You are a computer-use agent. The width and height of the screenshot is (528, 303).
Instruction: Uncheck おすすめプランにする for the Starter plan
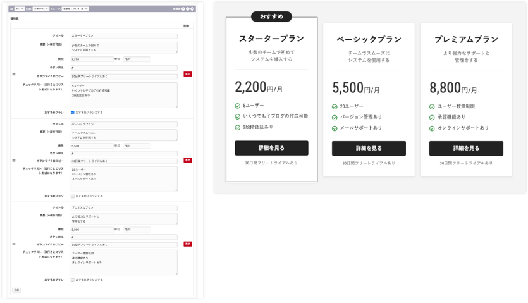pyautogui.click(x=73, y=113)
